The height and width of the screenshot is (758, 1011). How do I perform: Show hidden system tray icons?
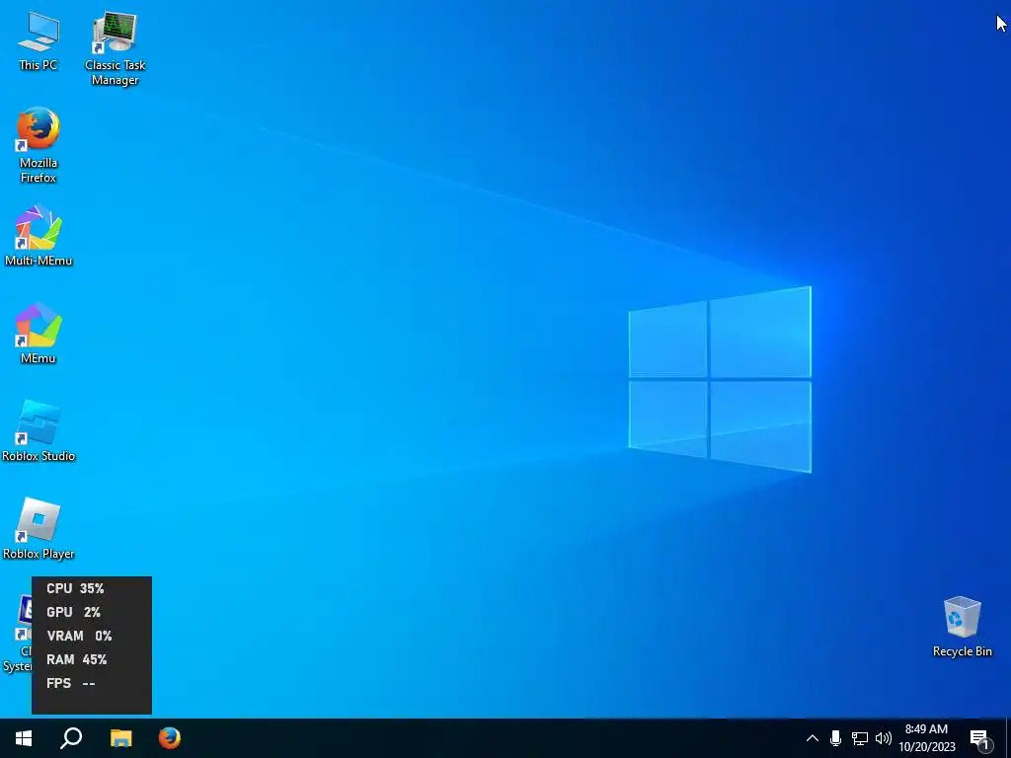tap(813, 738)
